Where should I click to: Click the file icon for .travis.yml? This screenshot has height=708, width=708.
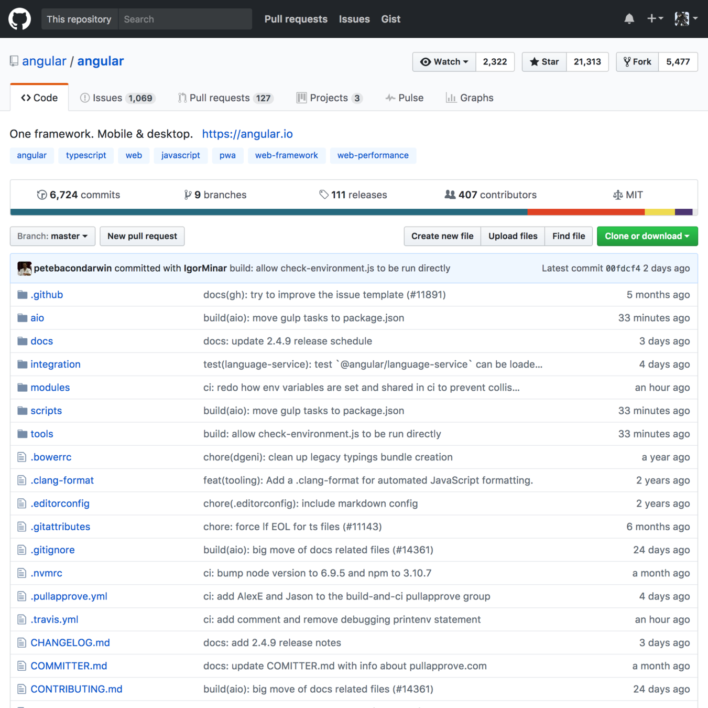(21, 619)
